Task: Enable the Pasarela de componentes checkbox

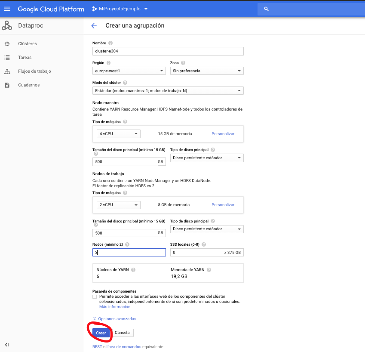Action: [x=95, y=296]
